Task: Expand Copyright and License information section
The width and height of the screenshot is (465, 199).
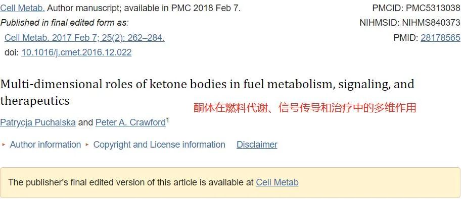Action: (159, 145)
